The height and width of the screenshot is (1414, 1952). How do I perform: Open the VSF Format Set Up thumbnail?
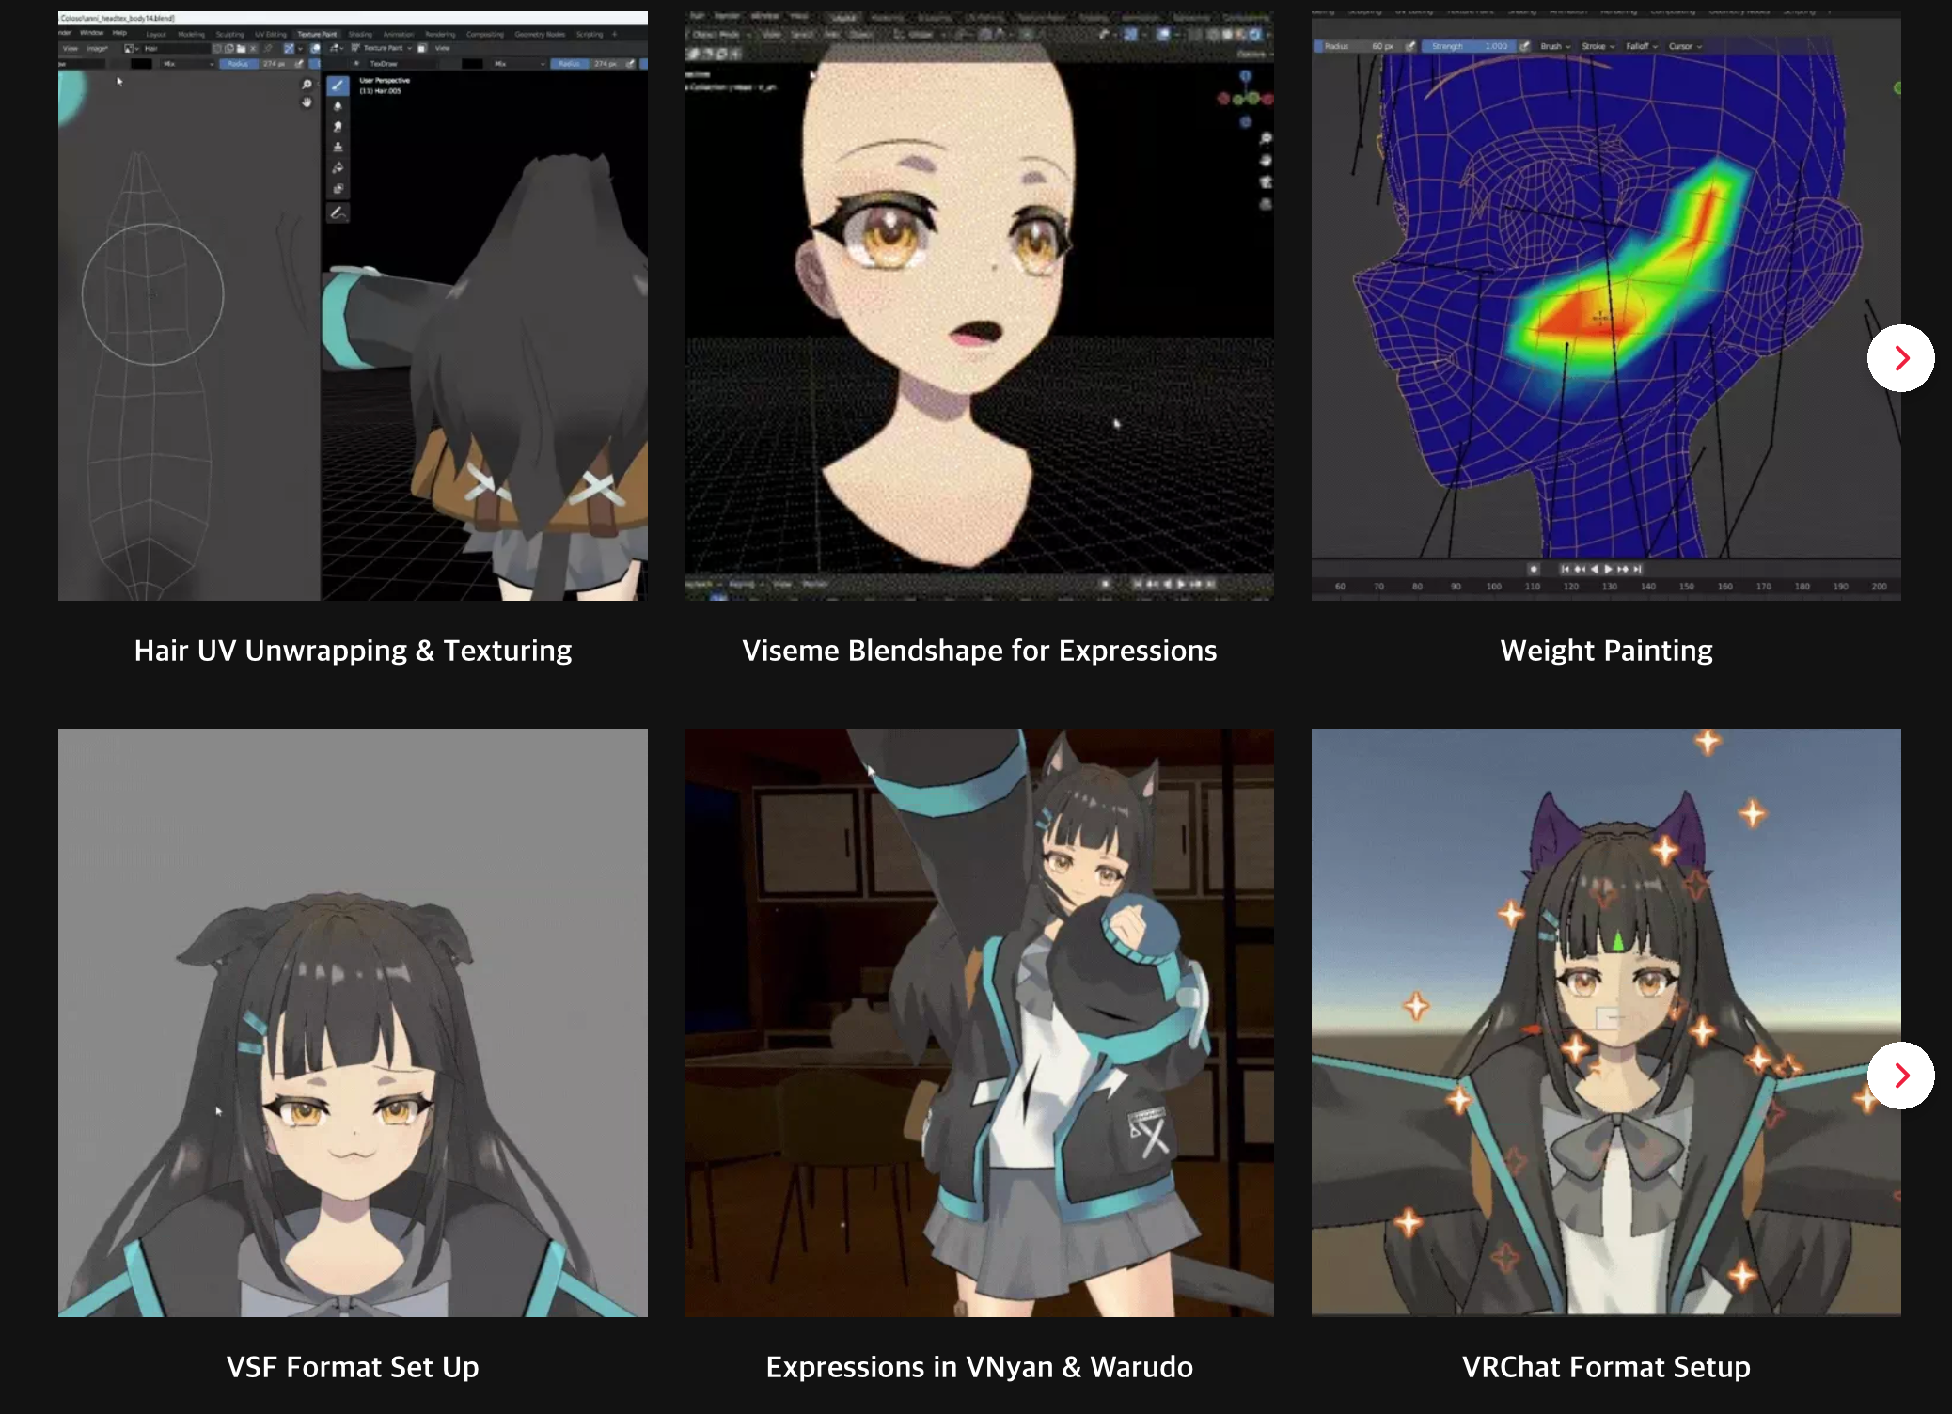[x=353, y=1023]
